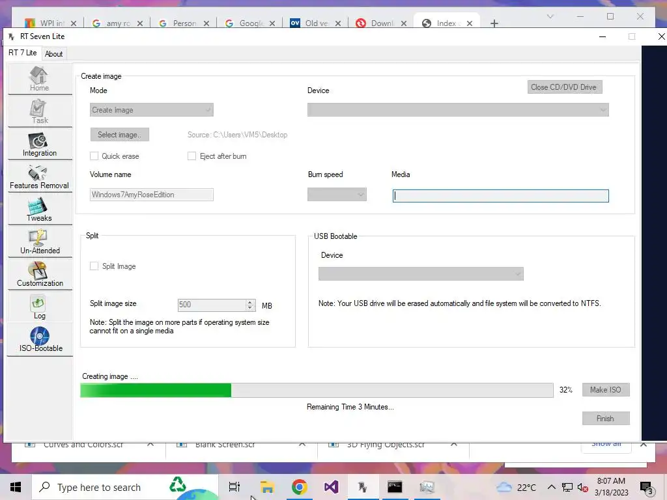Open menu for Blank Screen.scr download

pyautogui.click(x=302, y=444)
